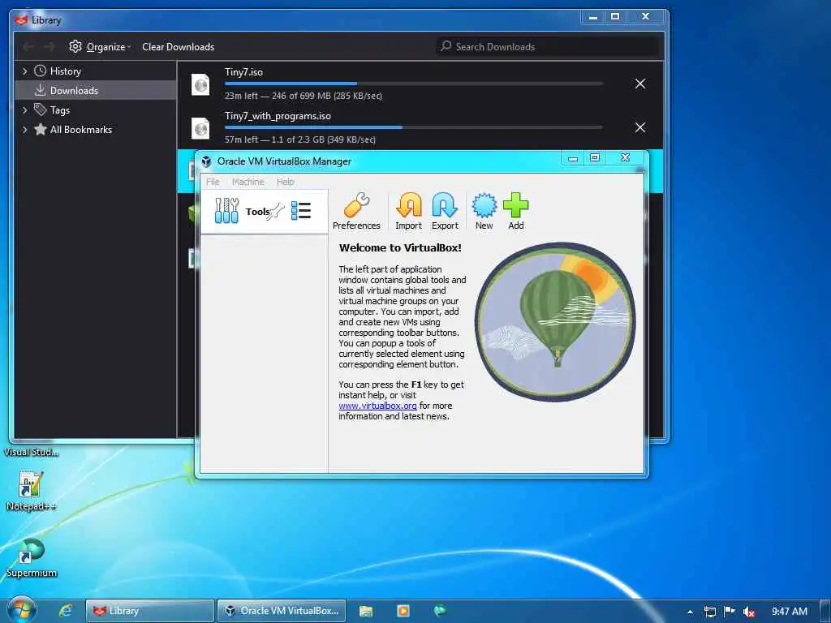Image resolution: width=831 pixels, height=623 pixels.
Task: Create a New virtual machine
Action: pyautogui.click(x=484, y=211)
